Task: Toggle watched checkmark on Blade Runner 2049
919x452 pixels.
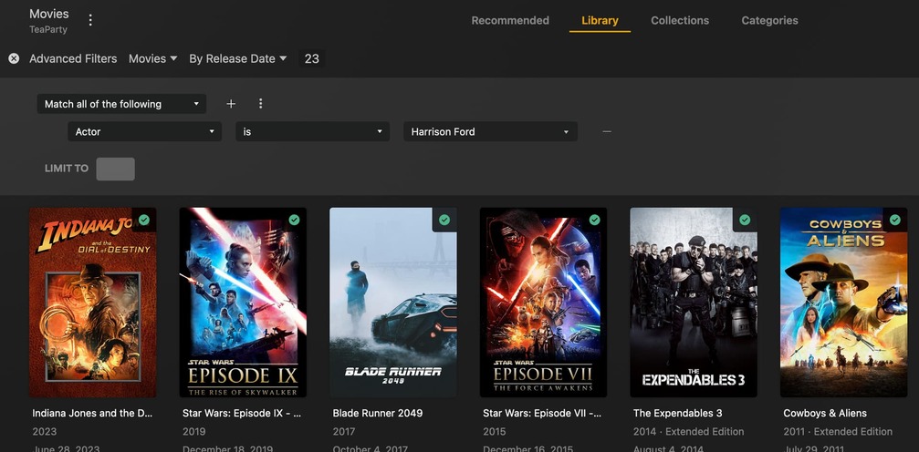Action: point(444,220)
